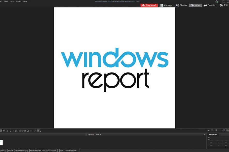Select the View mode button
229x152 pixels.
(195, 5)
